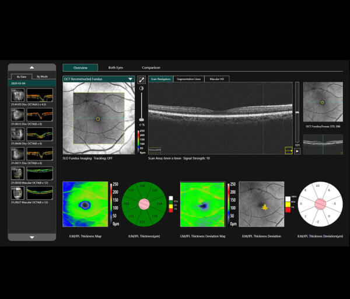Click the contrast half-circle icon
The width and height of the screenshot is (350, 299).
(x=141, y=88)
